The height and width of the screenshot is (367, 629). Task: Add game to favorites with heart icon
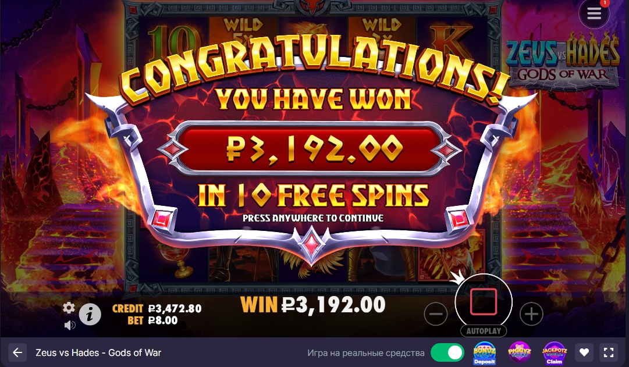pyautogui.click(x=584, y=352)
